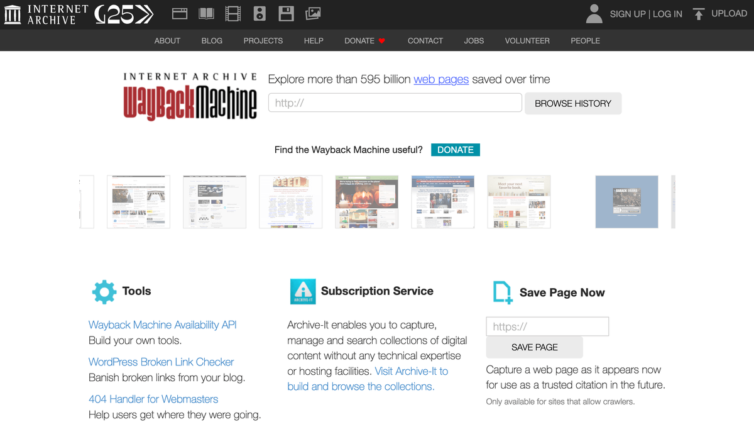Click the SAVE PAGE button
754x434 pixels.
click(x=535, y=347)
